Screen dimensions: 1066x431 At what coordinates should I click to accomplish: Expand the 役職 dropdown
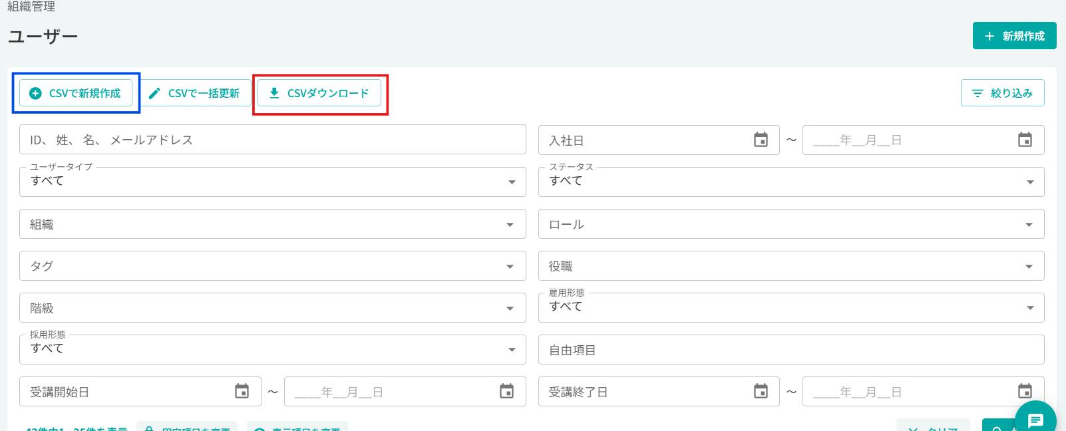(1029, 265)
